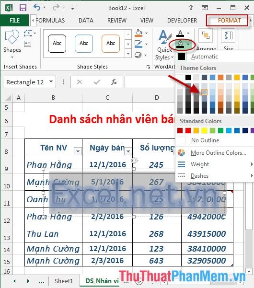Click the Insert Function fx icon
This screenshot has height=288, width=254.
[114, 82]
